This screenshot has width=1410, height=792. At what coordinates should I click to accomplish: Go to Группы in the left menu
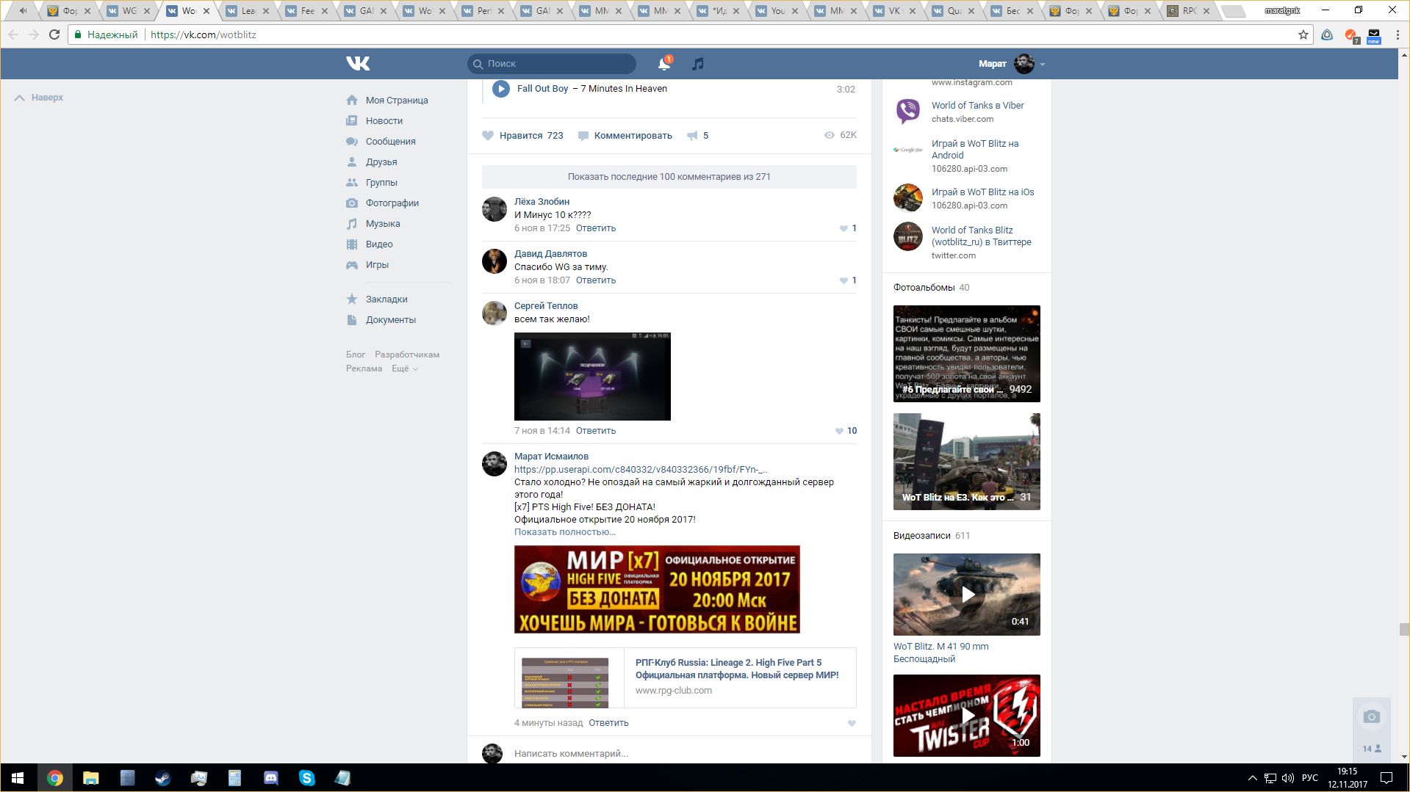coord(381,183)
